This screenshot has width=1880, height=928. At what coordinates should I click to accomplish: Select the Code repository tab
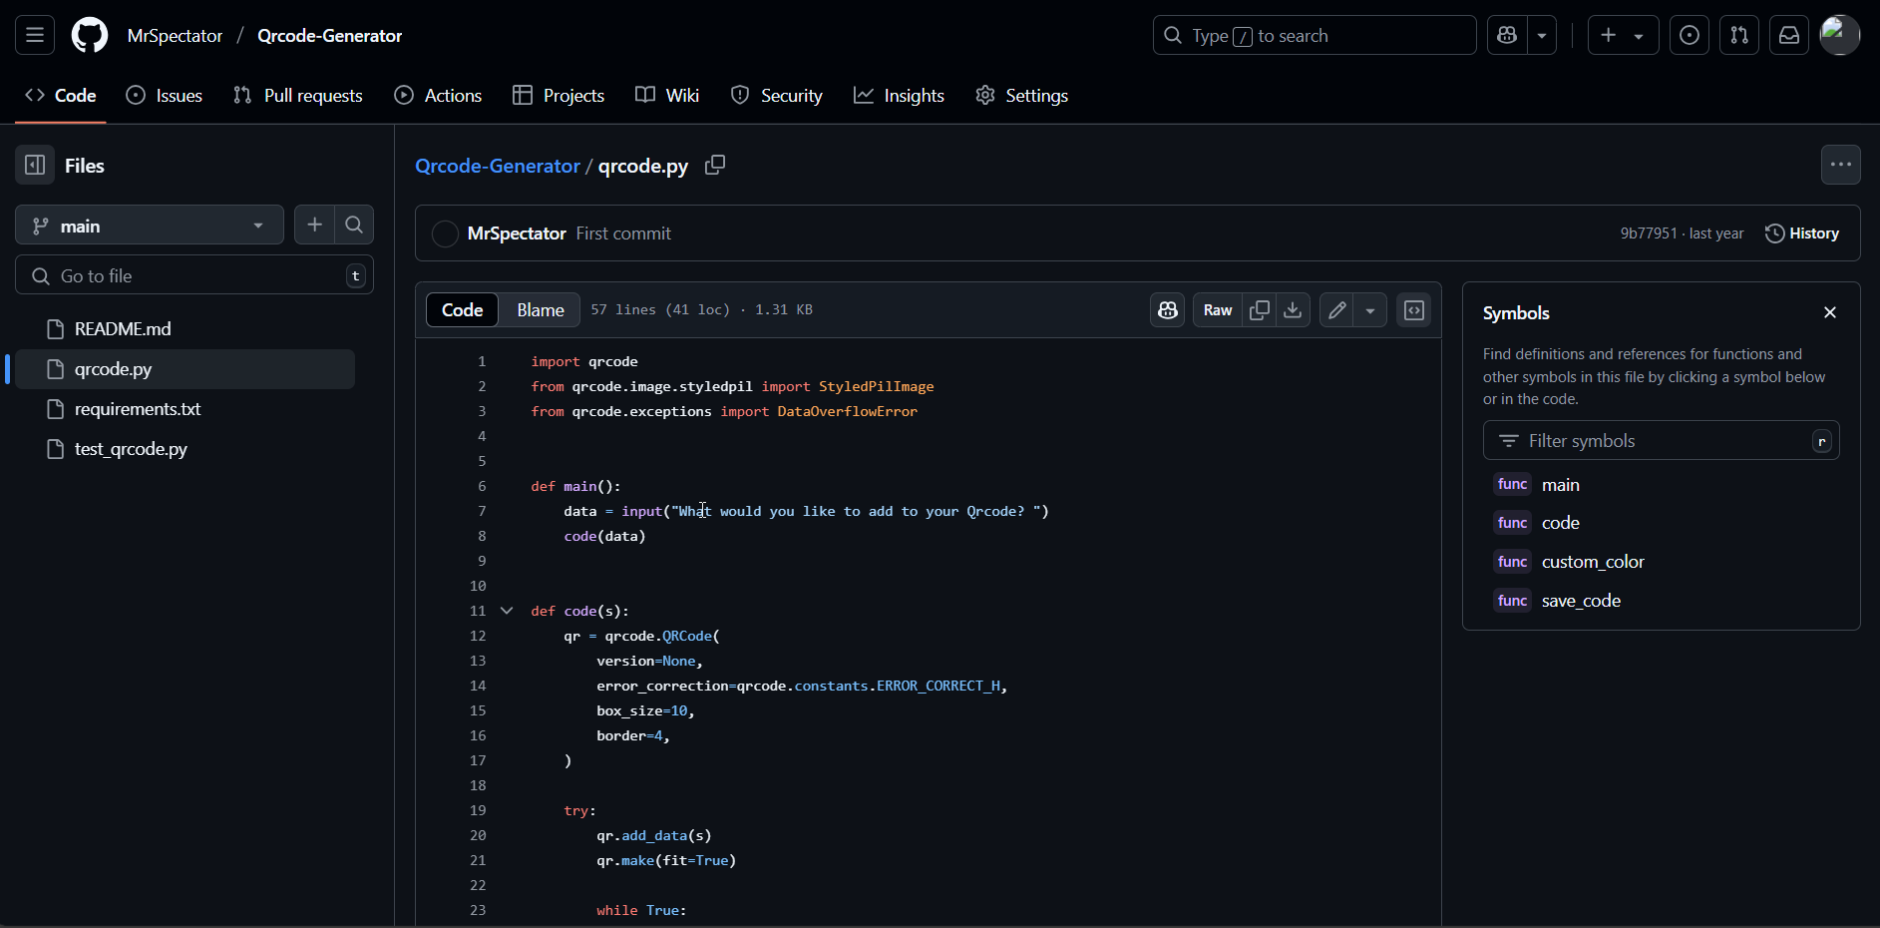(x=61, y=96)
